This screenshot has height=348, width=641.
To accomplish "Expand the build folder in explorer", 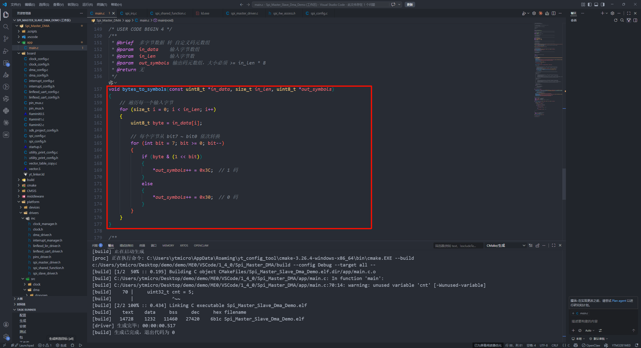I will point(31,179).
